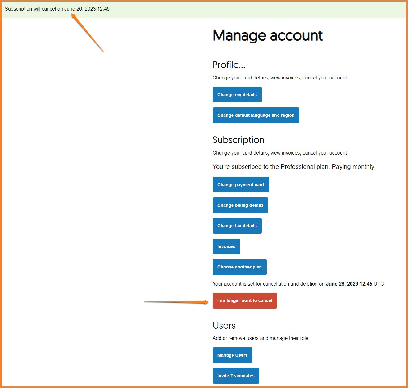Click the Users section heading
Viewport: 408px width, 388px height.
[x=224, y=326]
